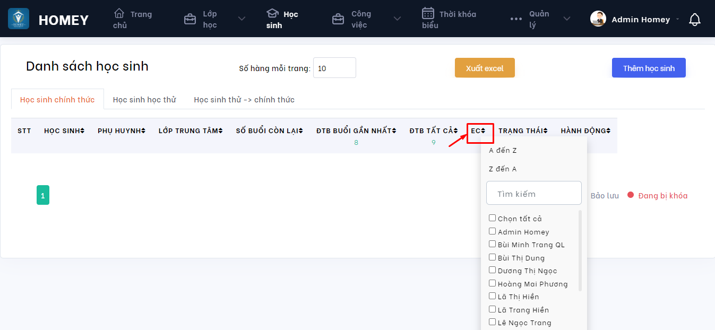This screenshot has height=330, width=715.
Task: Click the Thêm học sinh button
Action: 649,68
